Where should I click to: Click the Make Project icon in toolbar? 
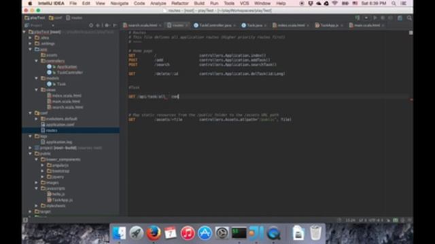coord(358,18)
